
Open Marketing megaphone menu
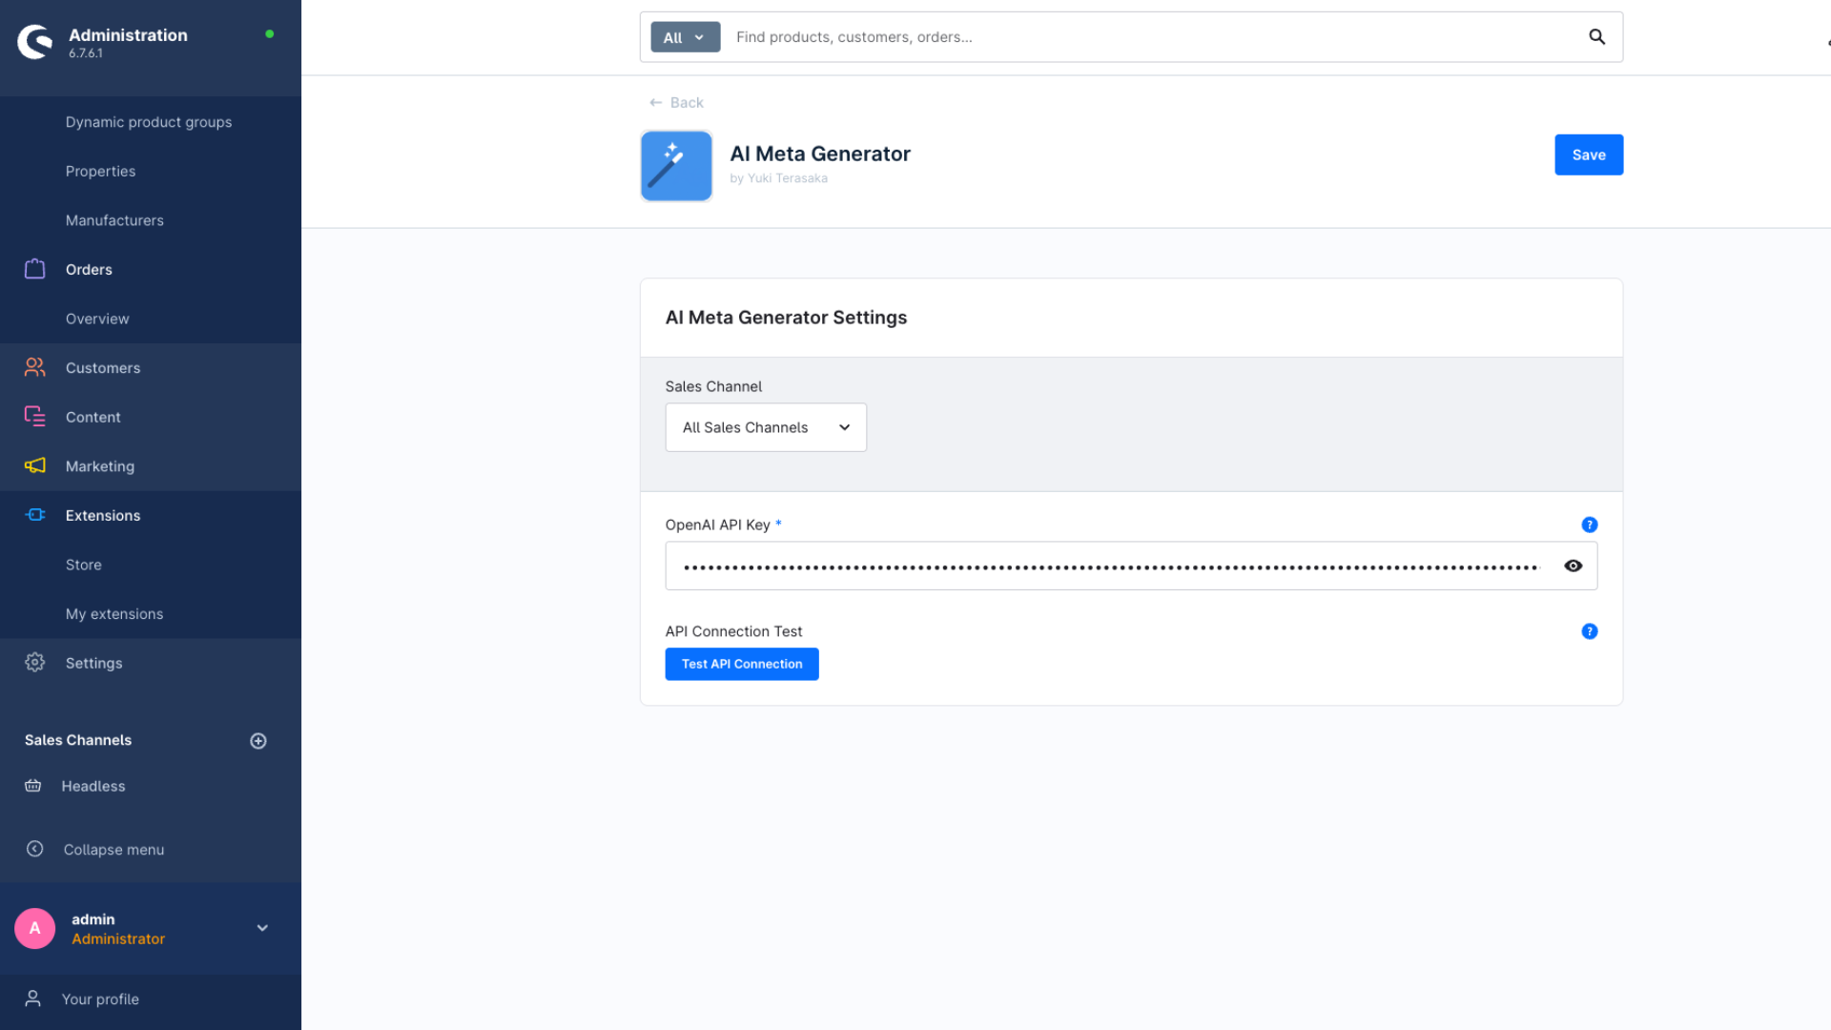(35, 465)
